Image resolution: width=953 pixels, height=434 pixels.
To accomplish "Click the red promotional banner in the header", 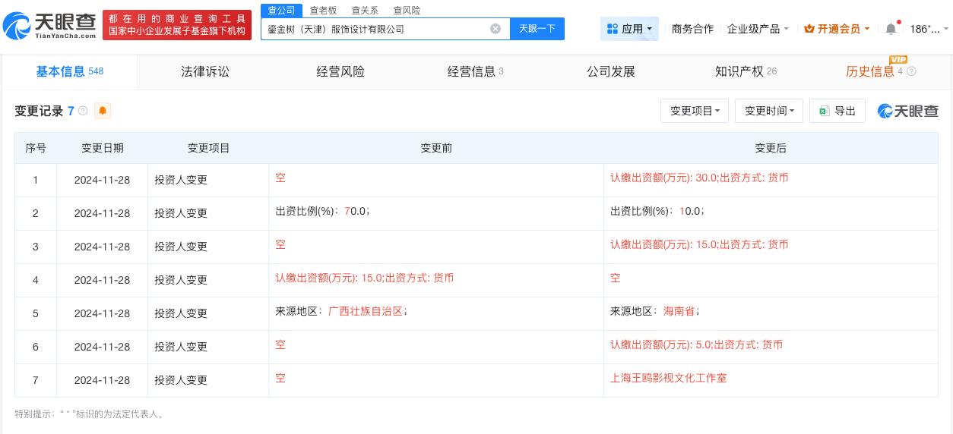I will [177, 25].
